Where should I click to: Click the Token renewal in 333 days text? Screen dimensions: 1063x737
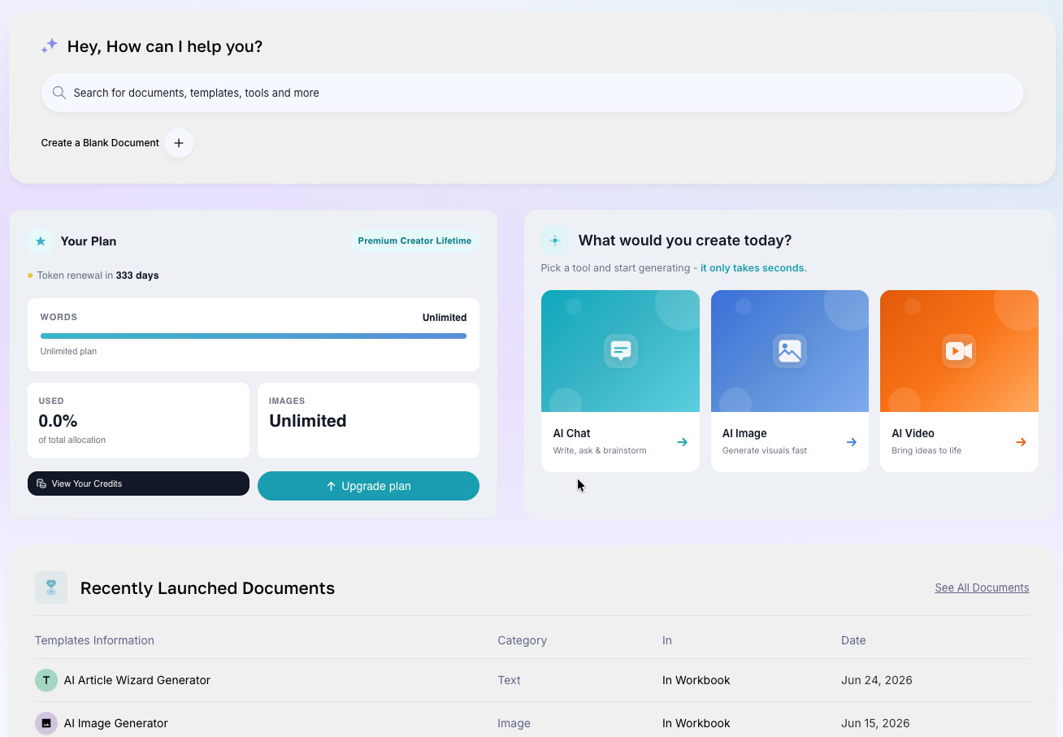[98, 275]
